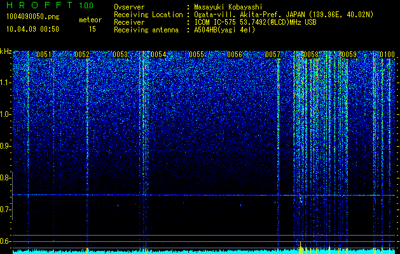Click the 0056 time marker

coord(235,55)
